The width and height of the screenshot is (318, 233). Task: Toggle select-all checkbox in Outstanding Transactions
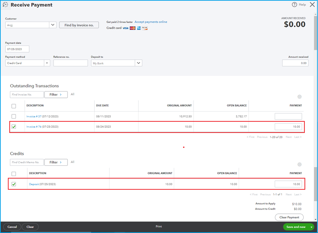(x=14, y=106)
